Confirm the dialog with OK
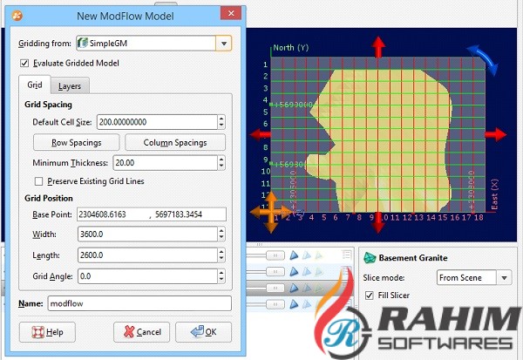The image size is (523, 360). click(203, 332)
